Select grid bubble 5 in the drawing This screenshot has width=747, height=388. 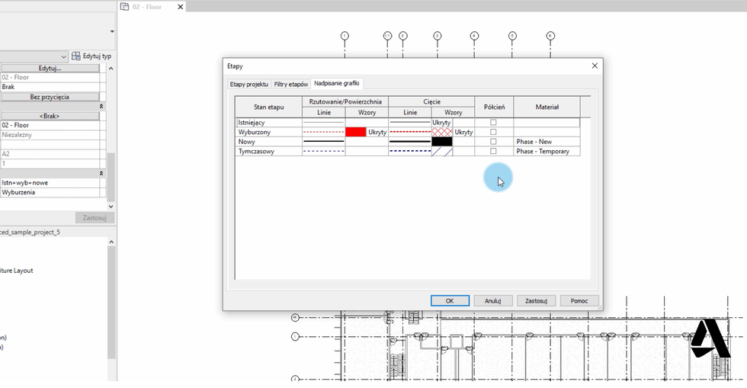[512, 36]
